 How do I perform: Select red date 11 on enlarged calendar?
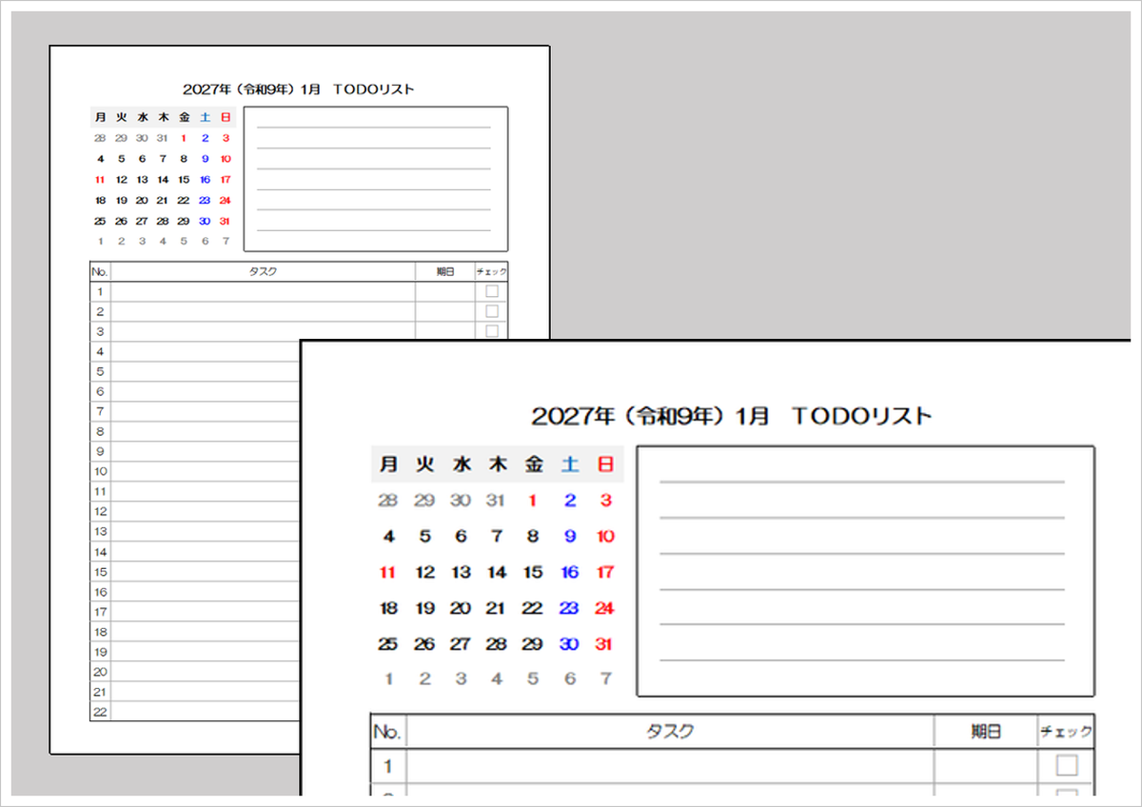click(x=387, y=573)
